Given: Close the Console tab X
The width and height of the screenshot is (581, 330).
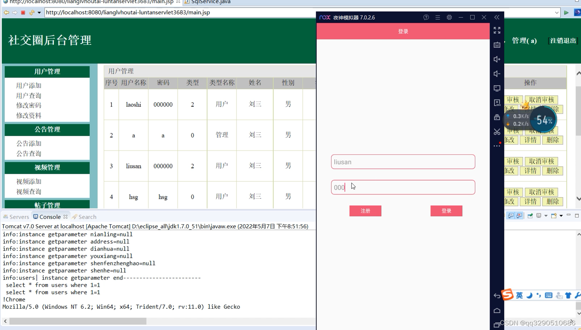Looking at the screenshot, I should tap(66, 217).
